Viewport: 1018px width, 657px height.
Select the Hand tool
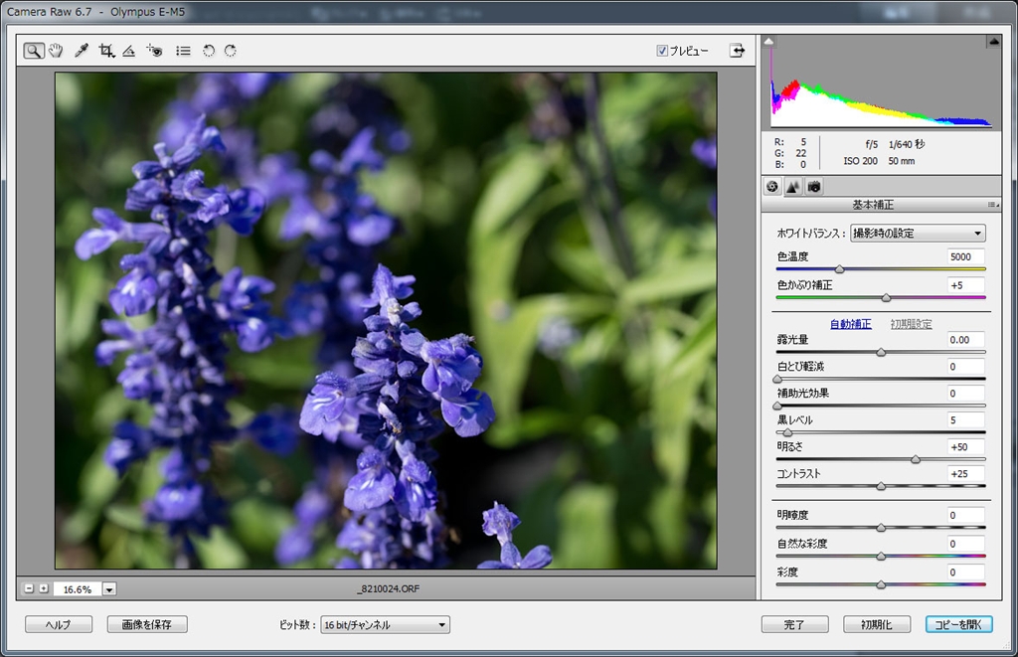tap(56, 51)
